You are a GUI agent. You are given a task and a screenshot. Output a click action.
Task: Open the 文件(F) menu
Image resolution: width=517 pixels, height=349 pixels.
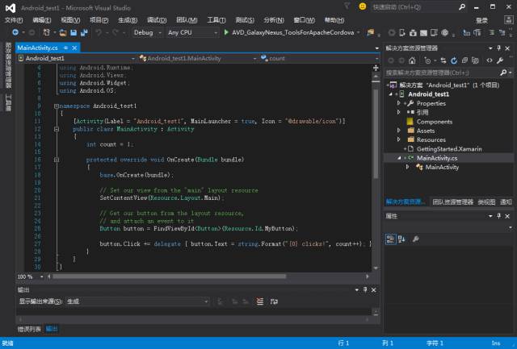coord(14,20)
